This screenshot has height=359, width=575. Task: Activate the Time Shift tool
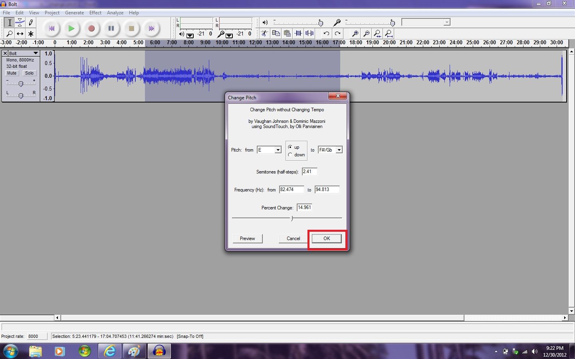coord(20,34)
